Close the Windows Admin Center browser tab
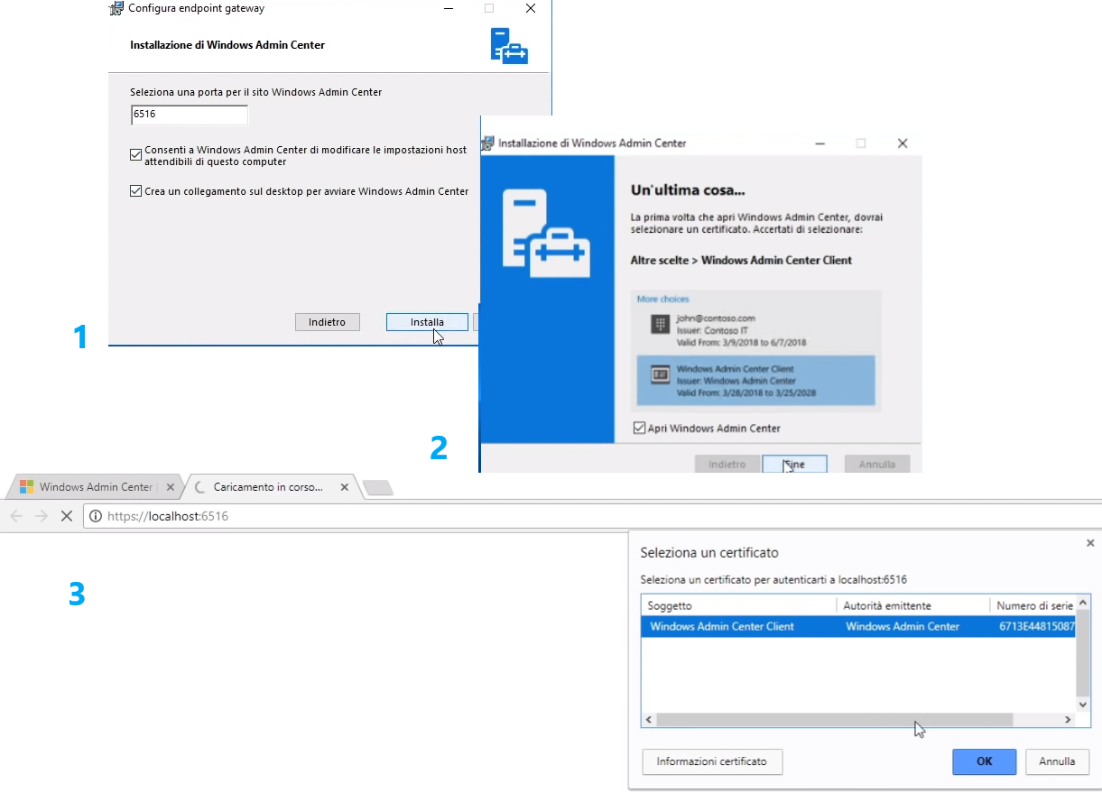 coord(171,487)
